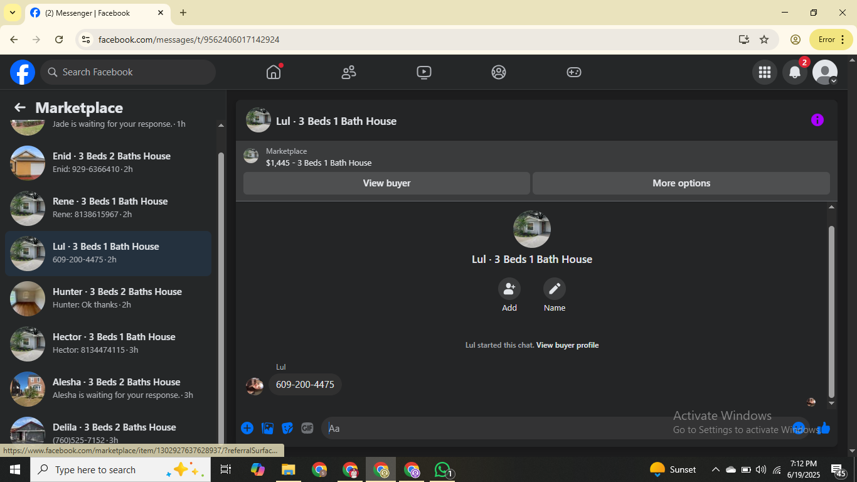Open the Gaming icon in top navigation
This screenshot has height=482, width=857.
click(574, 72)
